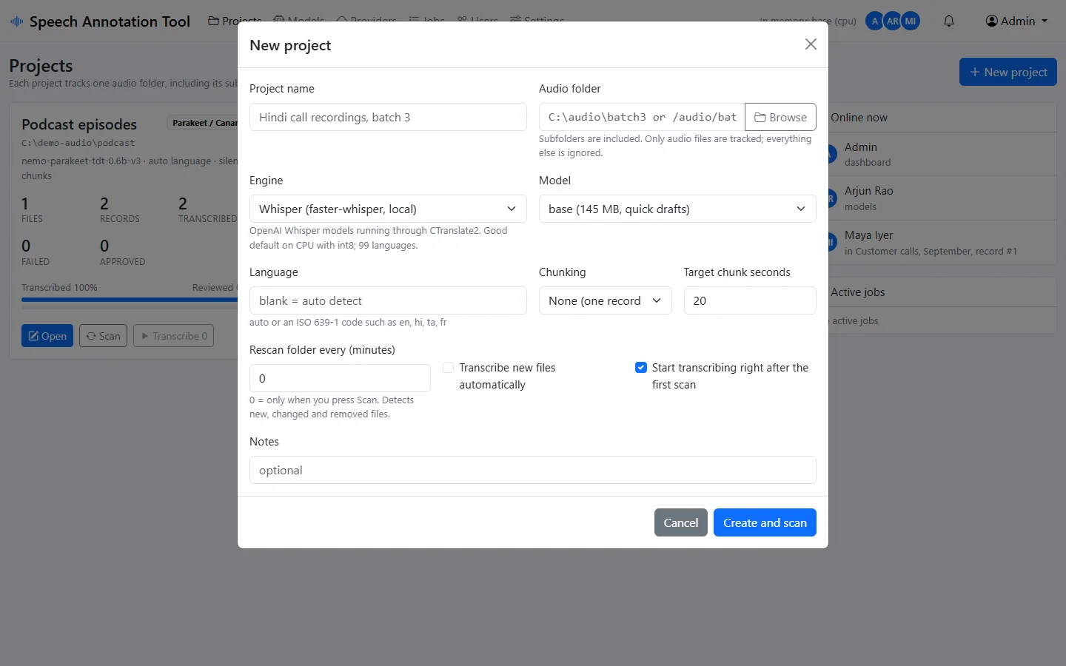Click the optional Notes field
This screenshot has width=1066, height=666.
pyautogui.click(x=533, y=470)
